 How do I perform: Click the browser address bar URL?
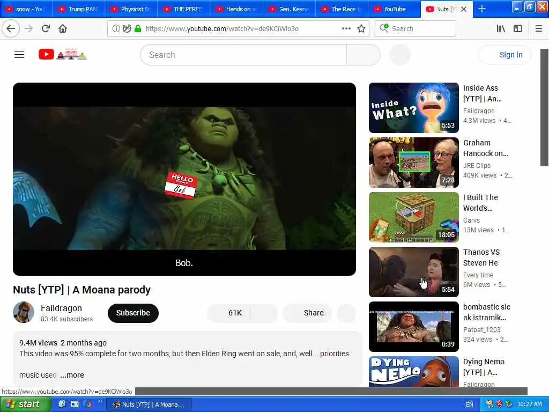pyautogui.click(x=222, y=29)
